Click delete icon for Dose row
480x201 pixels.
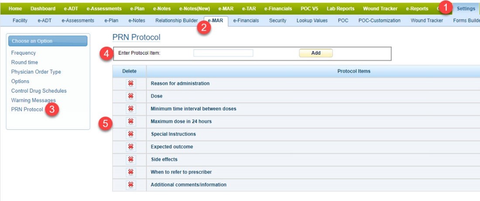pyautogui.click(x=130, y=96)
